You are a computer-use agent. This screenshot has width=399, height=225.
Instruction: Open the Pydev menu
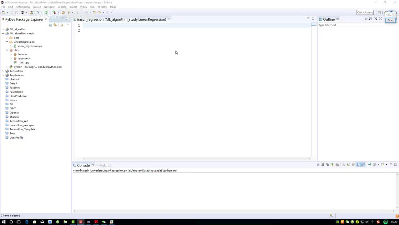point(83,7)
